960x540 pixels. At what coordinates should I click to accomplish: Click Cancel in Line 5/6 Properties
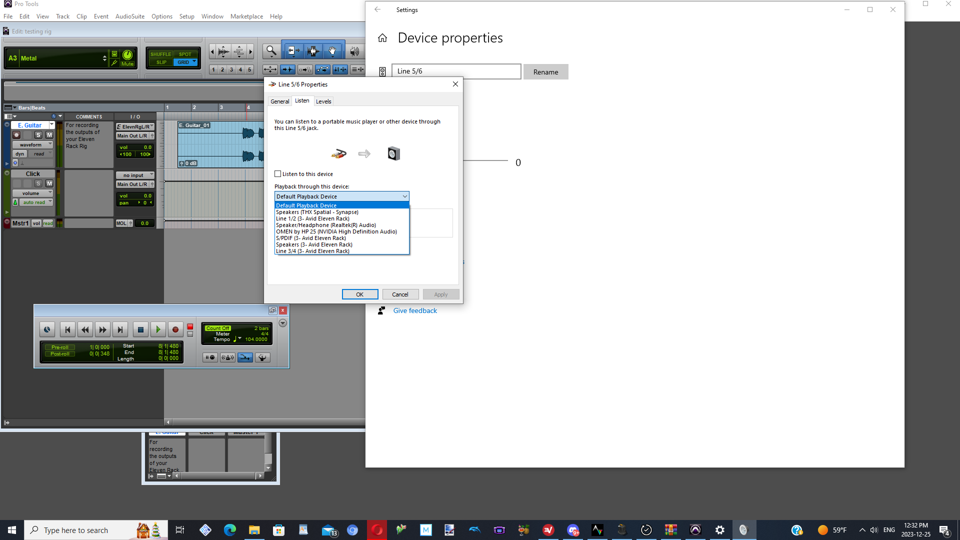tap(400, 294)
